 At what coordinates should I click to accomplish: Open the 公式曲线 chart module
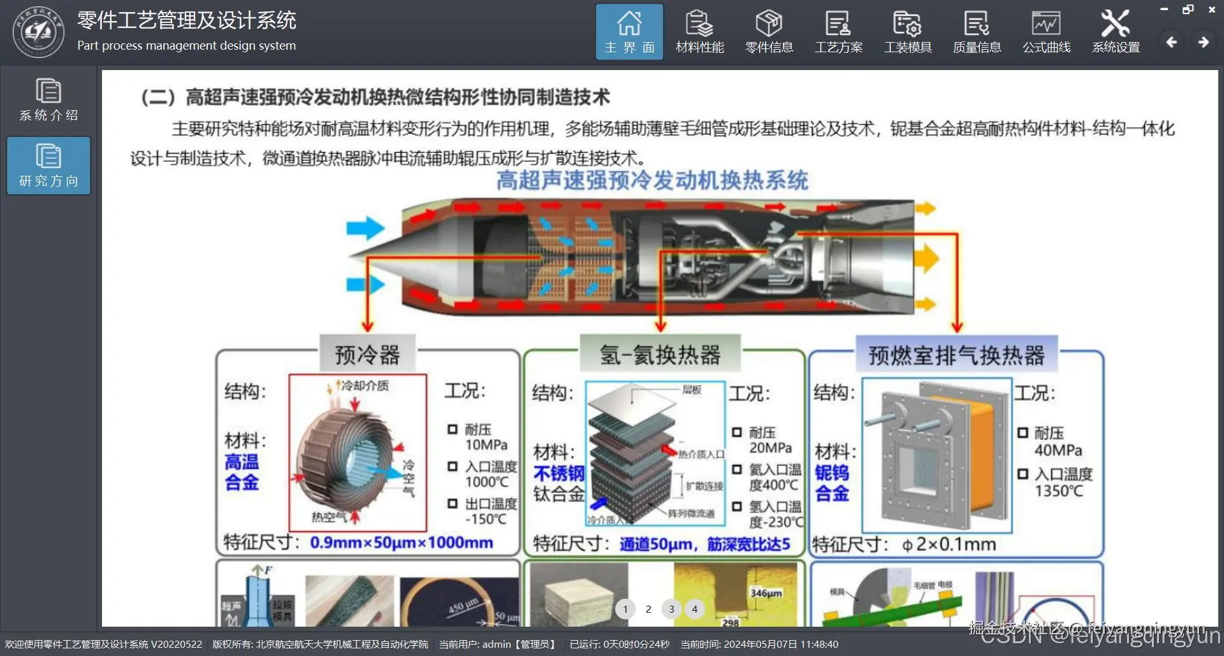1046,31
